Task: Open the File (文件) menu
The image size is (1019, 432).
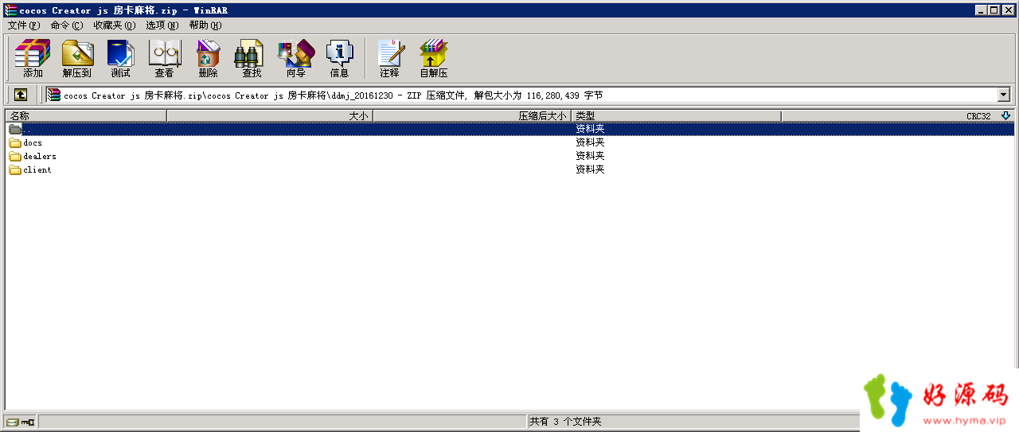Action: coord(23,25)
